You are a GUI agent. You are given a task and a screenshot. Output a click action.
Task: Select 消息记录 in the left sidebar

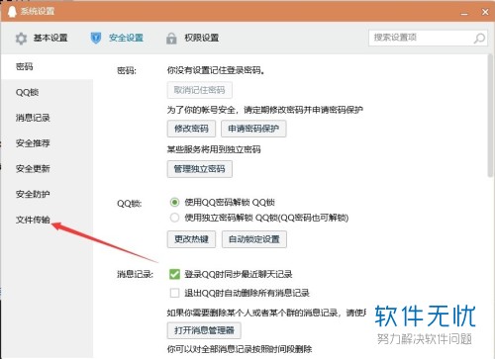pyautogui.click(x=47, y=118)
